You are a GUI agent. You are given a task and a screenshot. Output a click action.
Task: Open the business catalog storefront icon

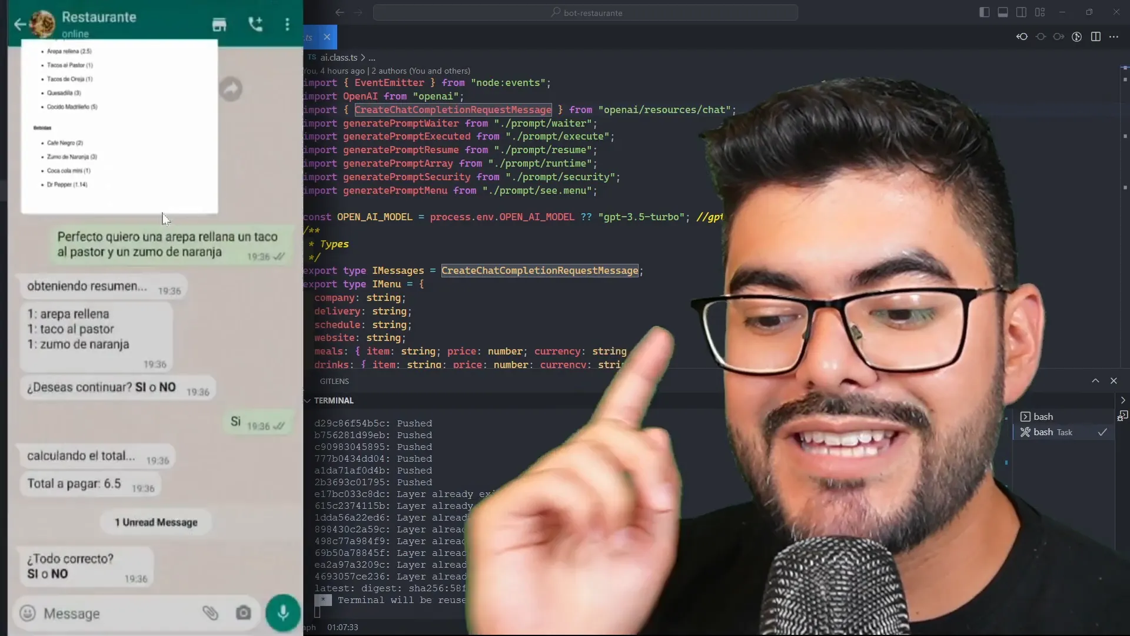(219, 24)
